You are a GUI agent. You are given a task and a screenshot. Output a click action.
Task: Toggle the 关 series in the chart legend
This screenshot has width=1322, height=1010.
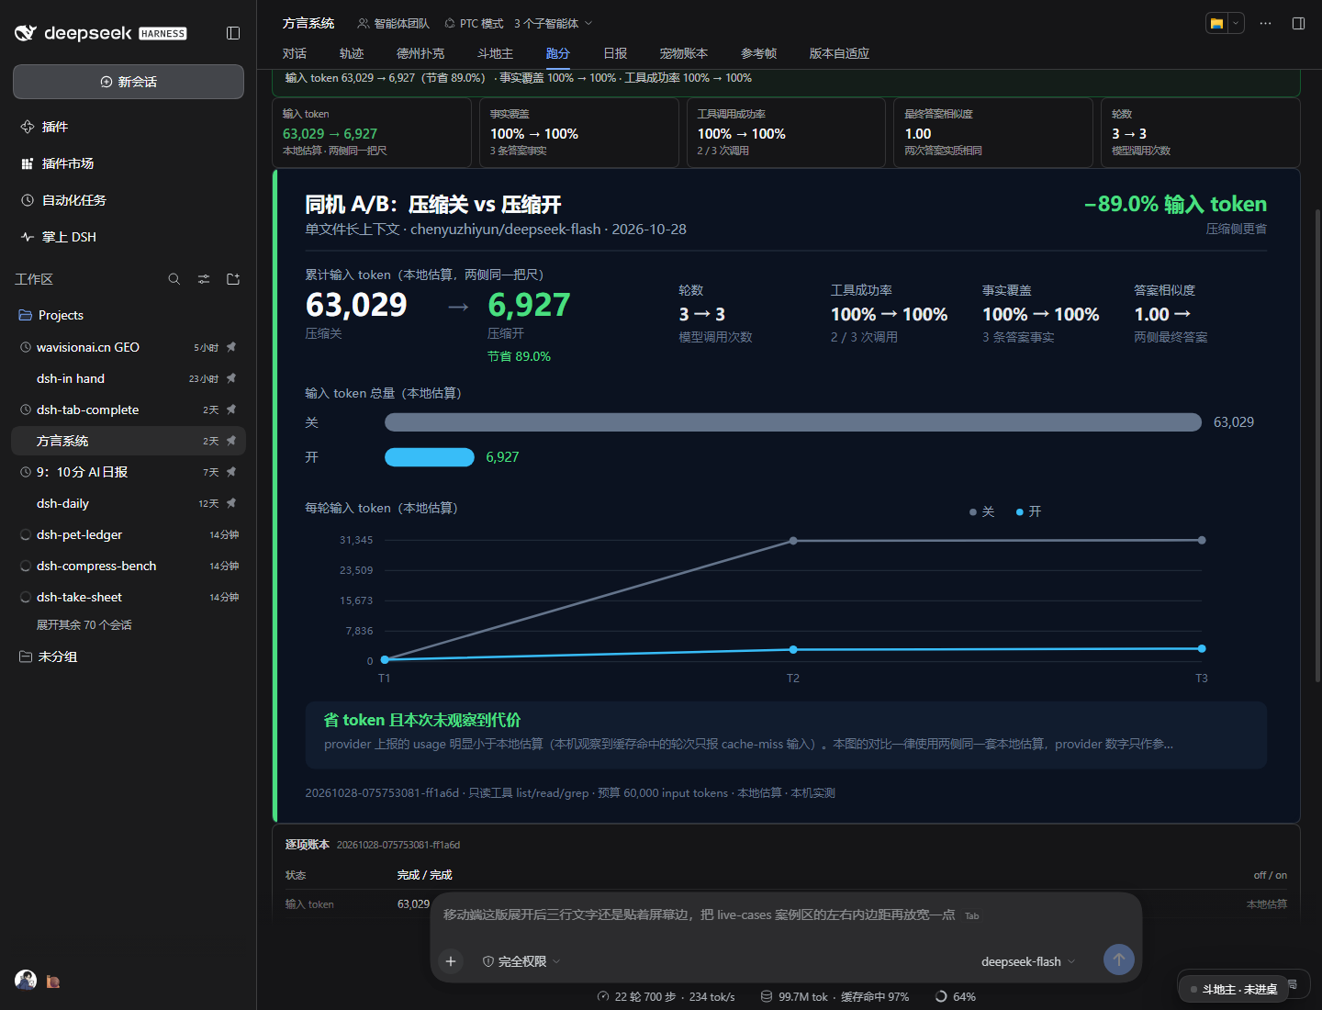tap(982, 511)
